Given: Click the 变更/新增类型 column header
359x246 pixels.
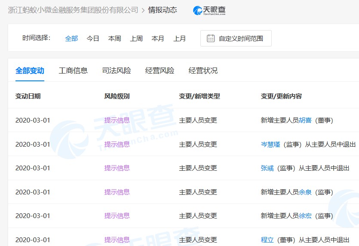Looking at the screenshot, I should click(199, 96).
